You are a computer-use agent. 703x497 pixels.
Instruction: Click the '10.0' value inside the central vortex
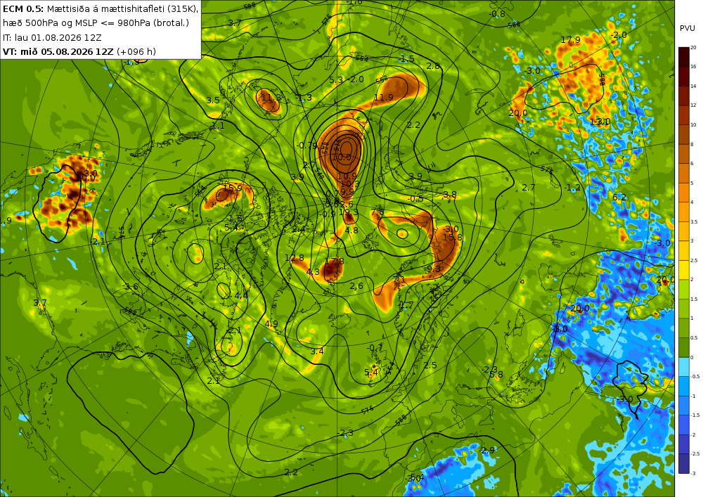click(342, 157)
